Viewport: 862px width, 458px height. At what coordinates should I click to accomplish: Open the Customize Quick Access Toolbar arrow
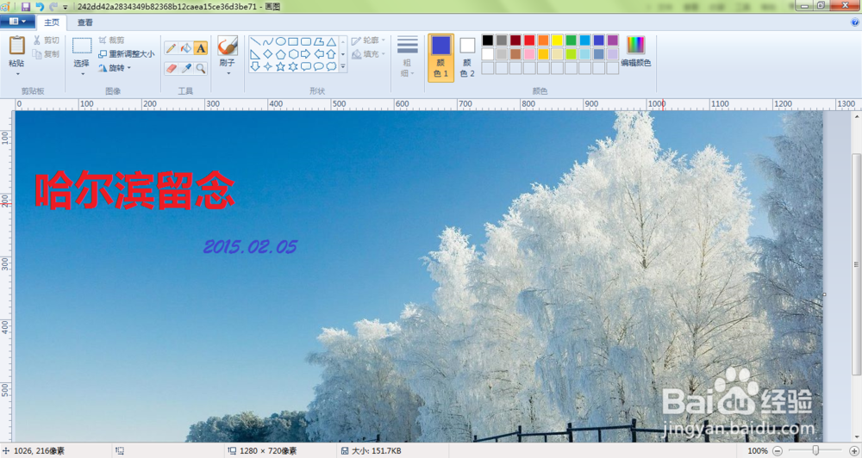pyautogui.click(x=66, y=7)
